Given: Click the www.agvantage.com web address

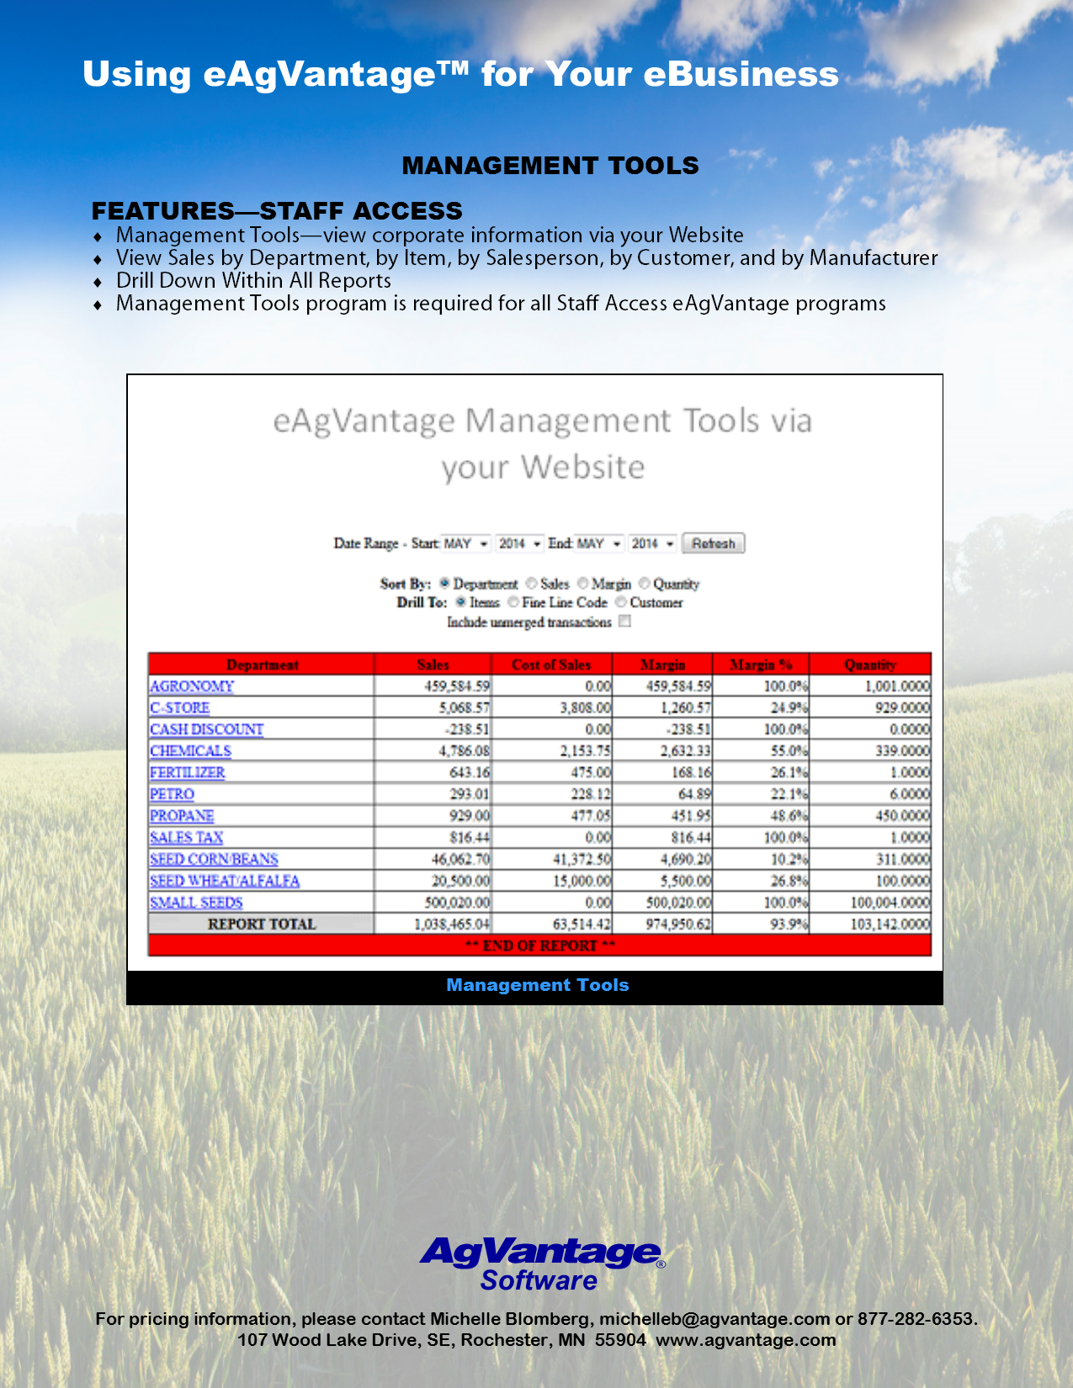Looking at the screenshot, I should click(x=746, y=1340).
